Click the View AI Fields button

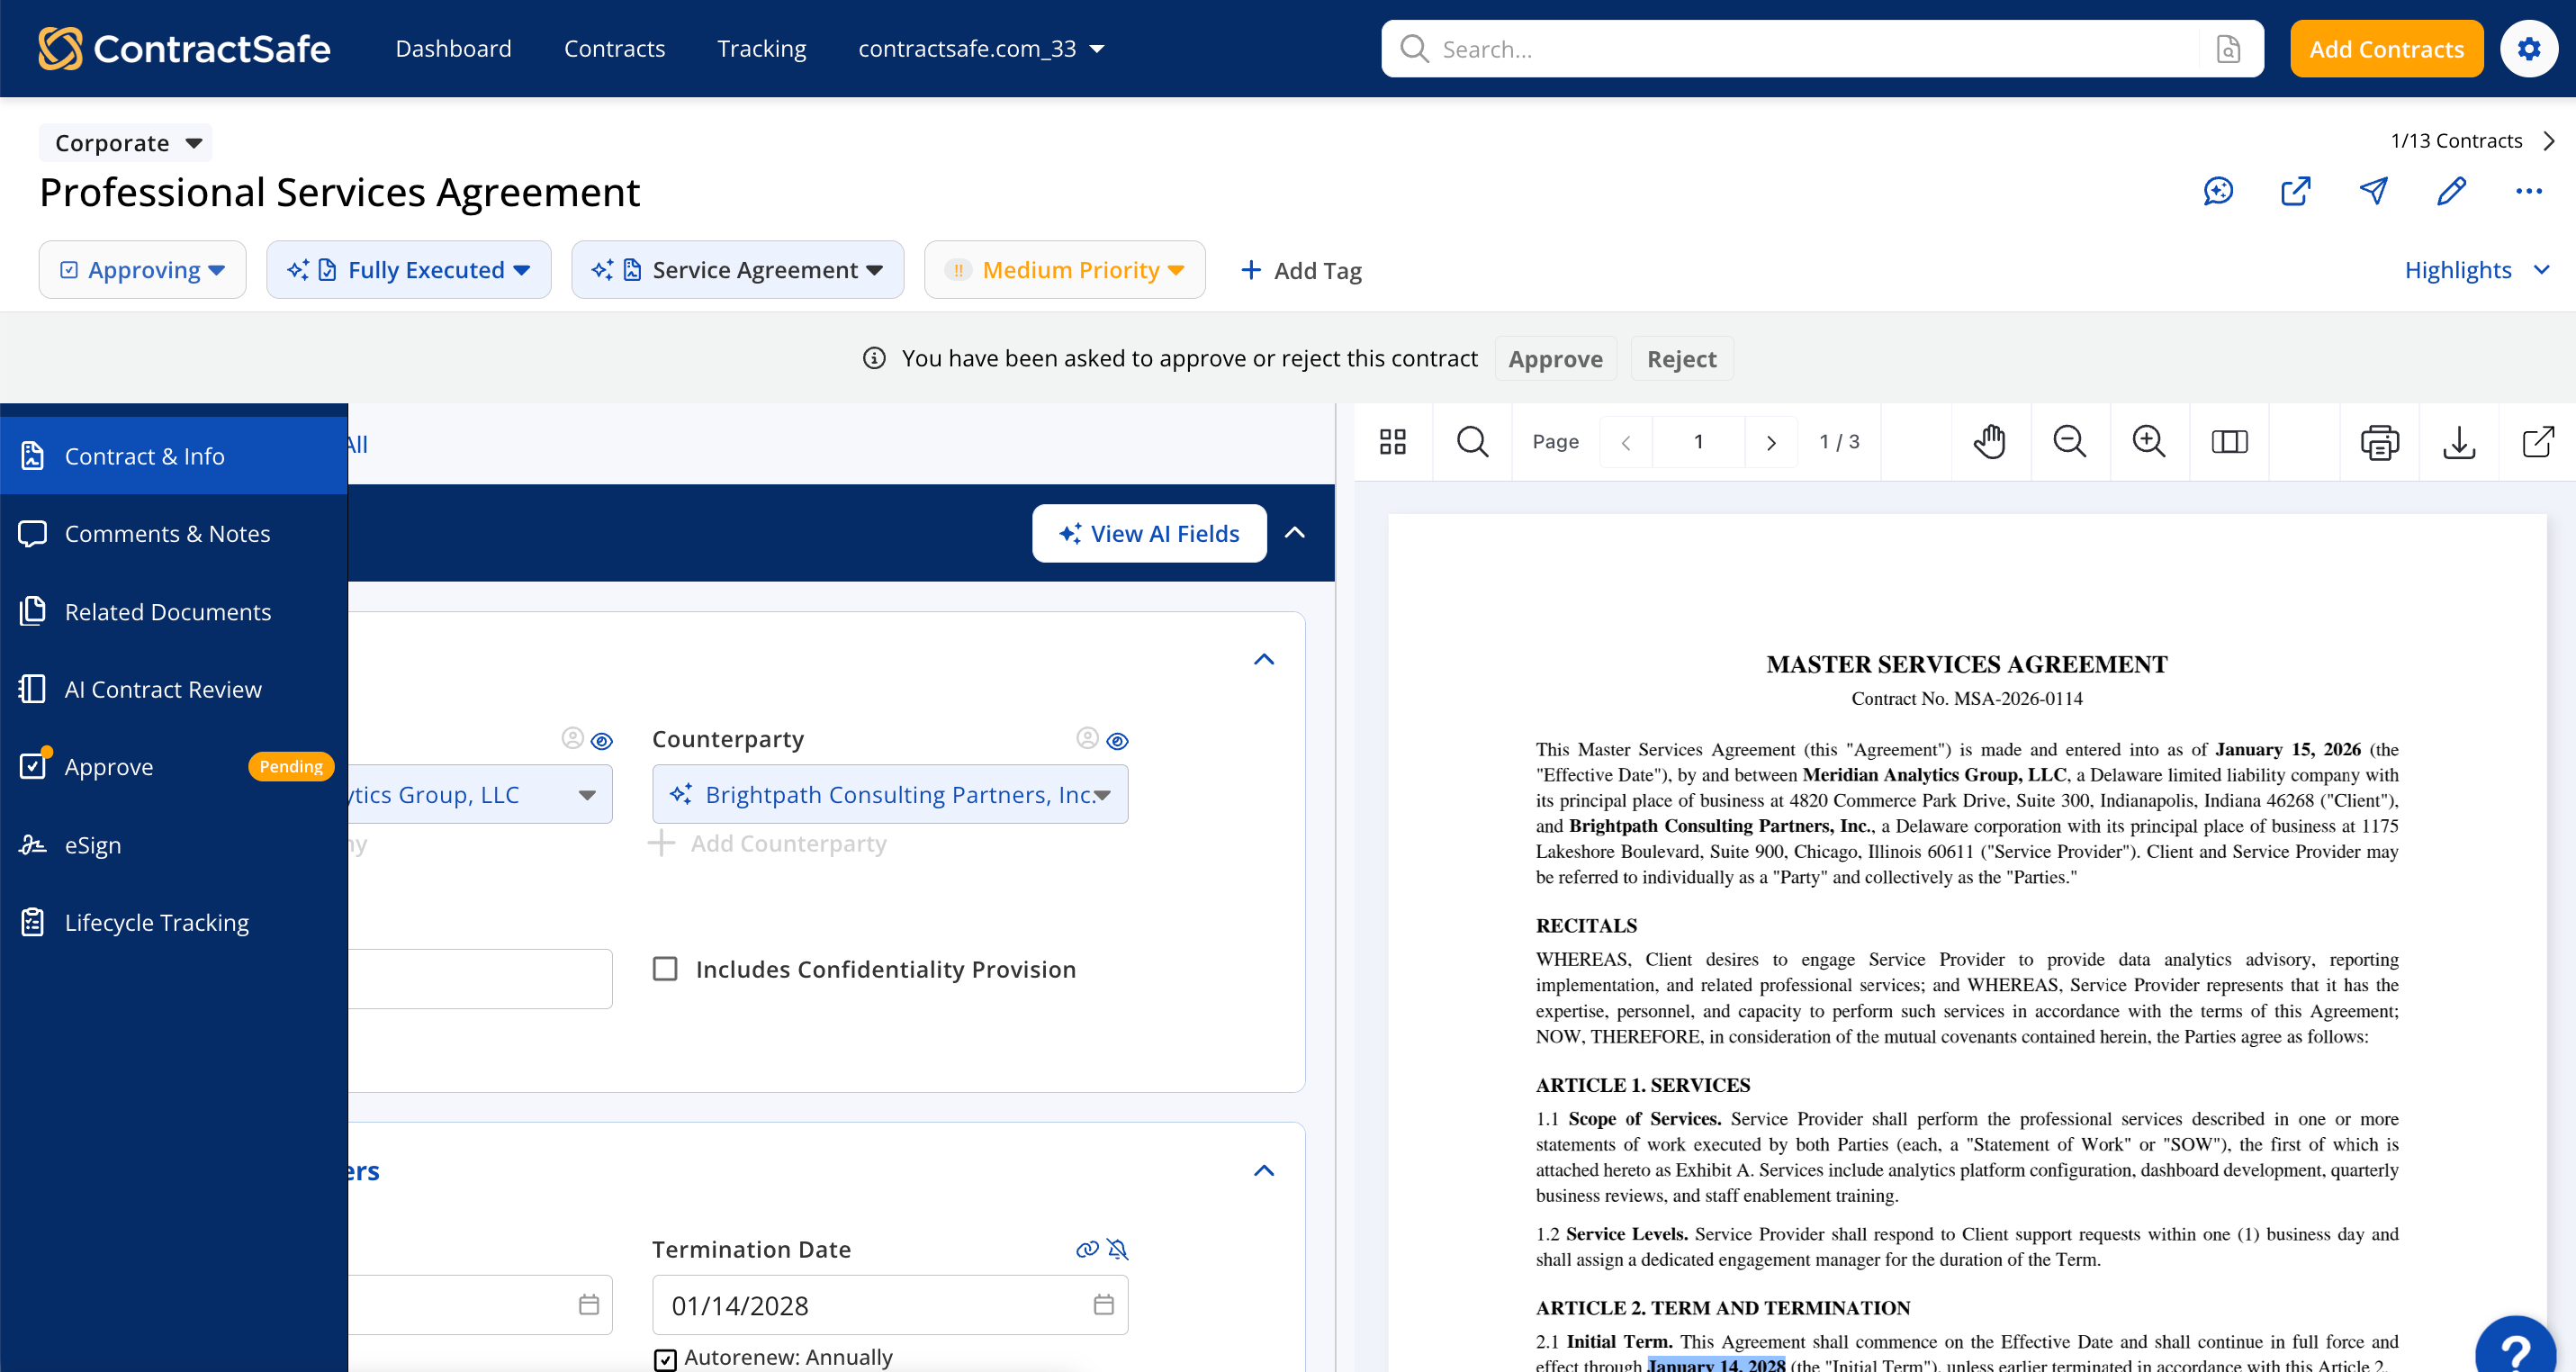1149,533
